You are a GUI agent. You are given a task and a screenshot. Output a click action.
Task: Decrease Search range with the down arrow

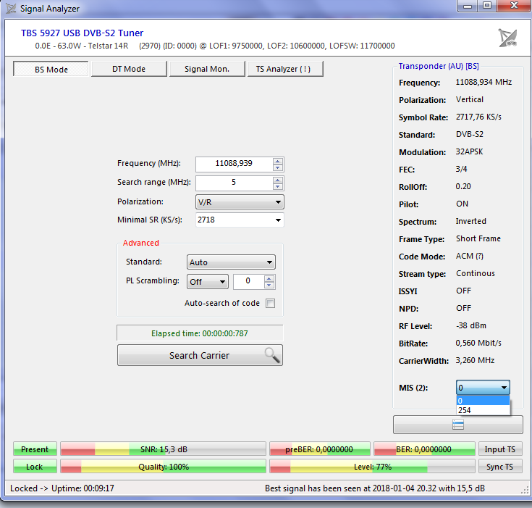(x=278, y=186)
